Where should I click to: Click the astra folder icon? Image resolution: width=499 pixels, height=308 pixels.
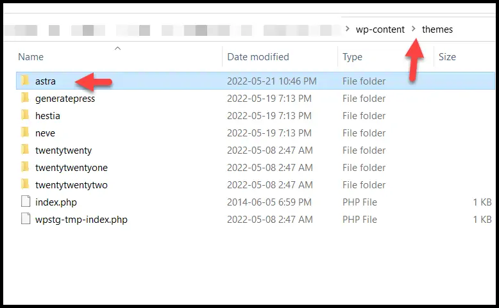coord(25,81)
